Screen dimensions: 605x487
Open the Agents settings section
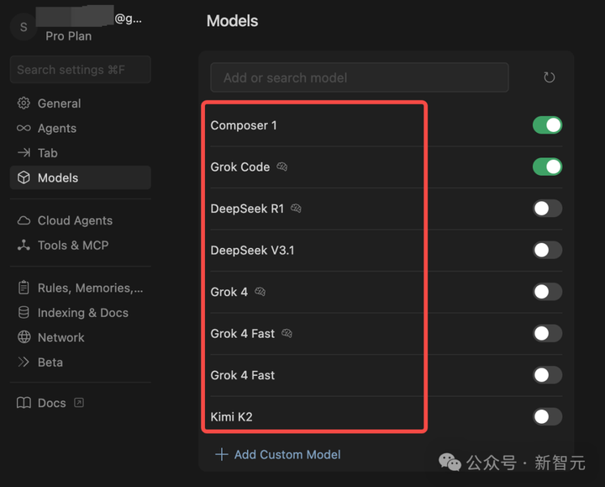[56, 128]
